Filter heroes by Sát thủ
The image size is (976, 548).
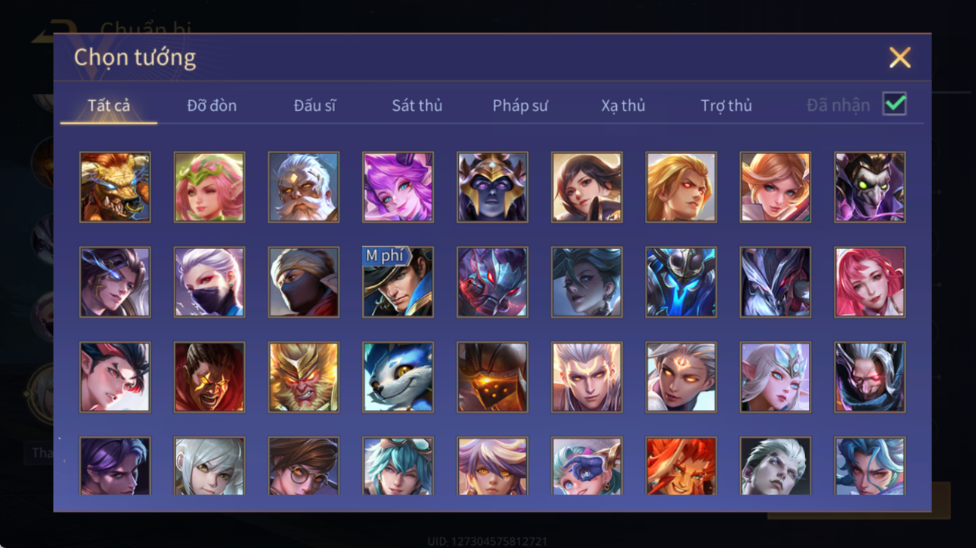click(417, 106)
